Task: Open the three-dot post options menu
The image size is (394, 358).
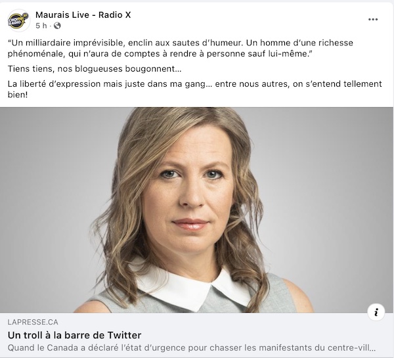Action: click(x=373, y=20)
